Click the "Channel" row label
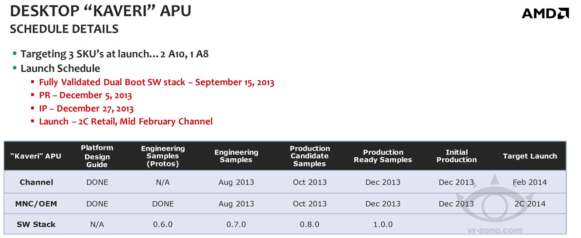581x238 pixels. 36,182
